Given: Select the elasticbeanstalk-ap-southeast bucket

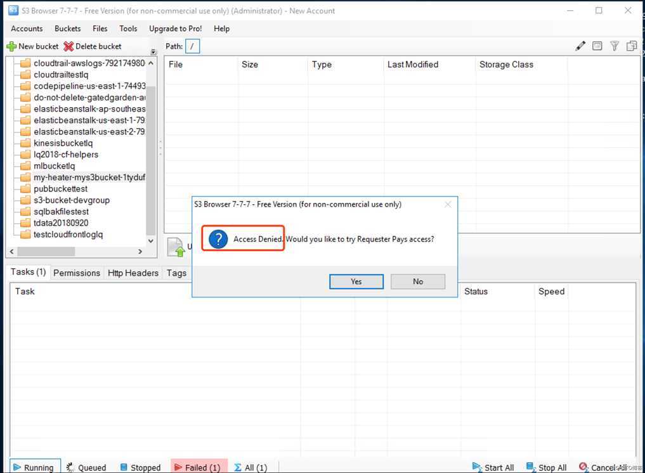Looking at the screenshot, I should [x=89, y=109].
